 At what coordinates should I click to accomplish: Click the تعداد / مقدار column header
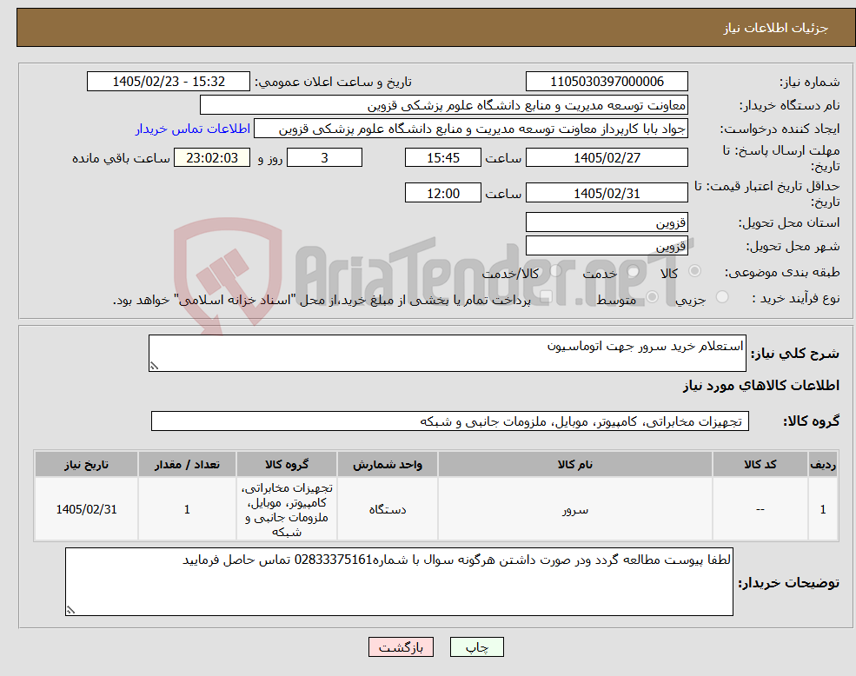187,464
